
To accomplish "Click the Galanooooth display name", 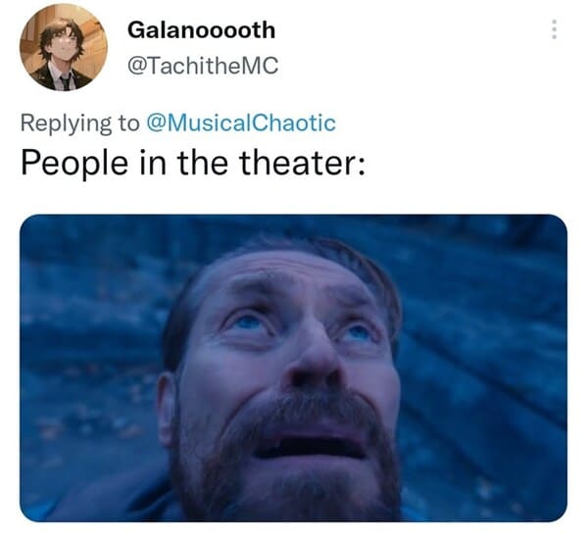I will pos(202,30).
